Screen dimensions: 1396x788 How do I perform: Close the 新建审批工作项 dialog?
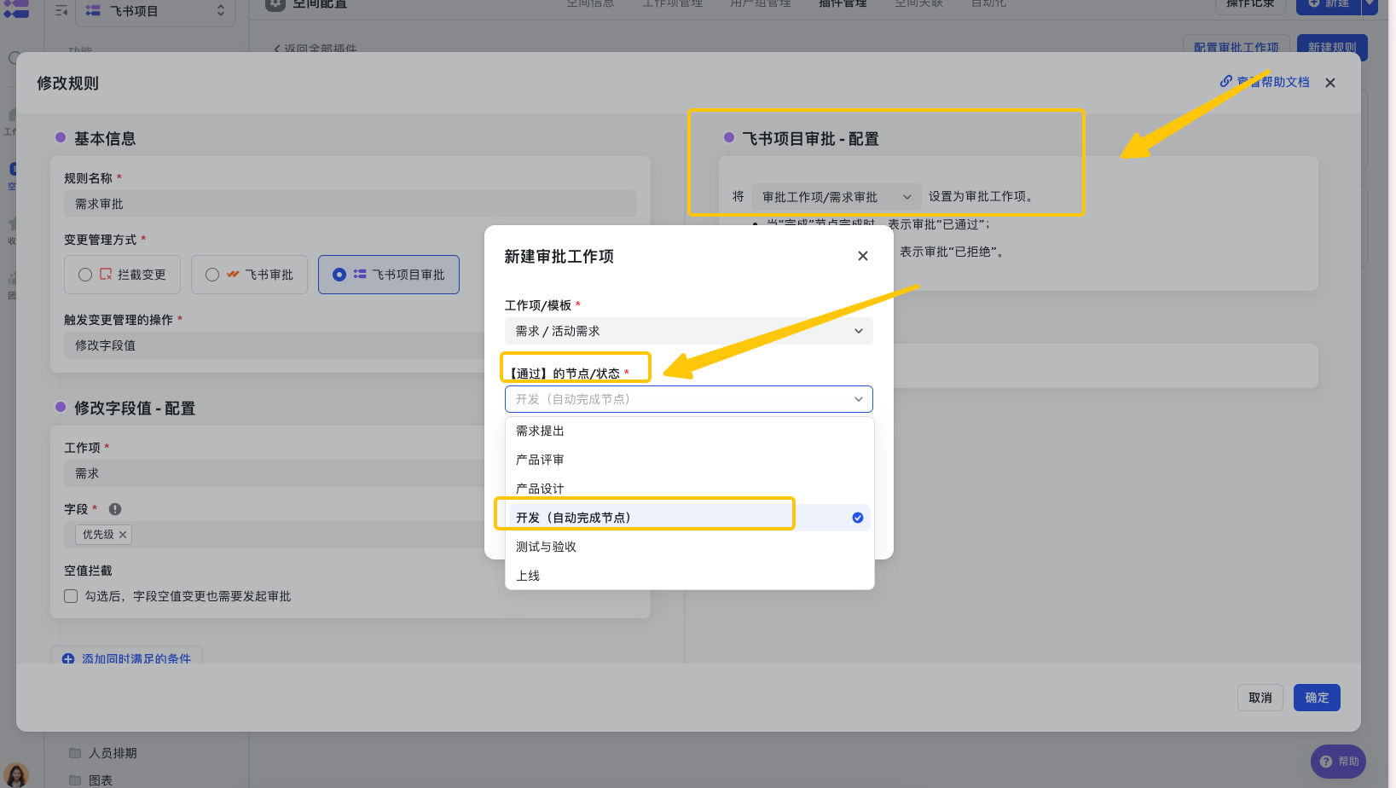(x=863, y=256)
